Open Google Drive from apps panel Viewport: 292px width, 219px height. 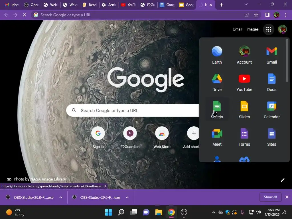pos(217,82)
